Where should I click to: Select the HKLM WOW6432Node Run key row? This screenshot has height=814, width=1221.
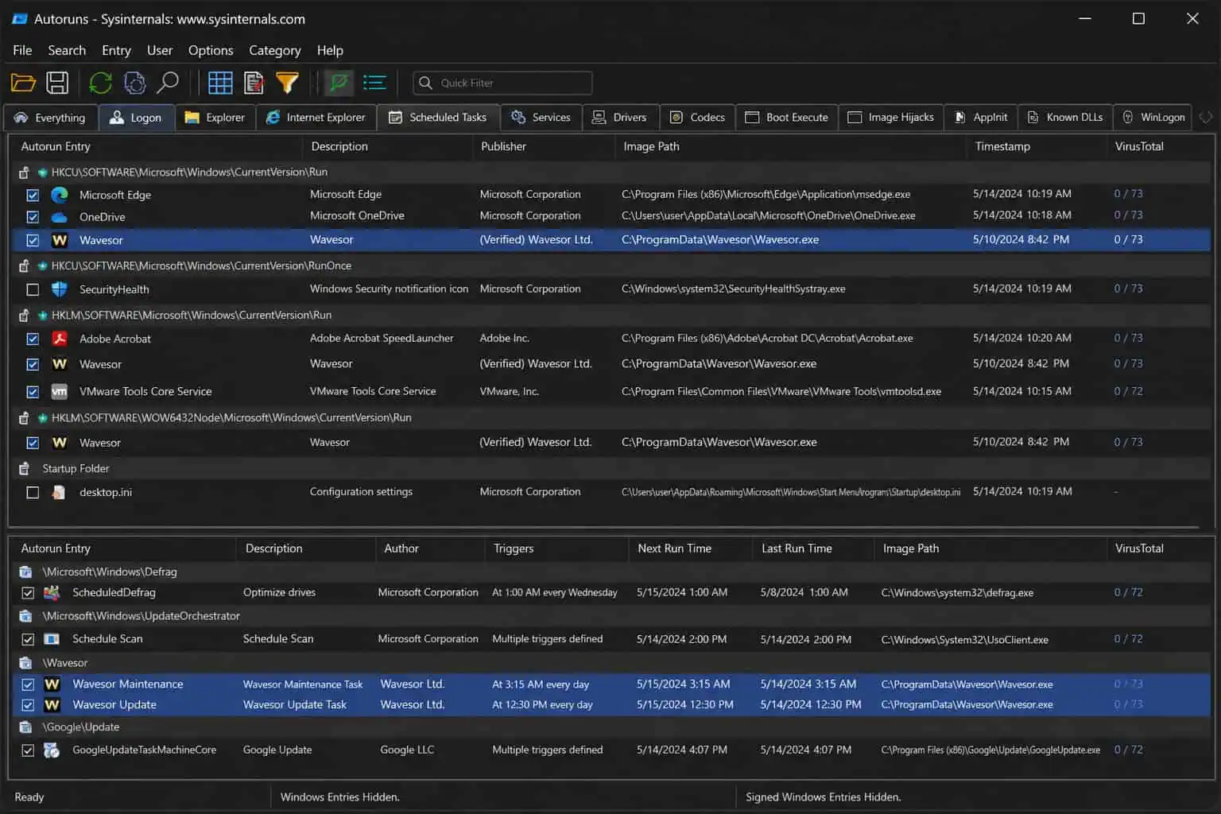(610, 417)
